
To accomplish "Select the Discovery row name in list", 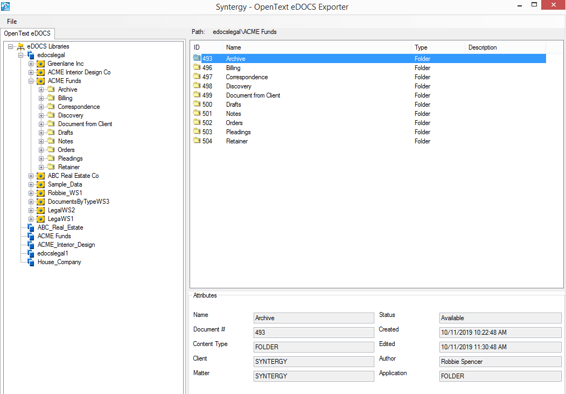I will [x=239, y=86].
